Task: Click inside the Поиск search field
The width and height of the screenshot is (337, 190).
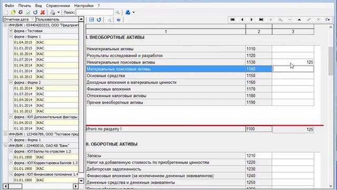Action: tap(95, 12)
